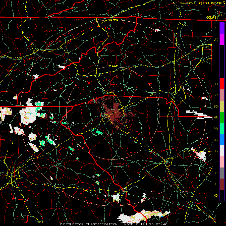
Task: Click the 'HA' legend label
Action: pyautogui.click(x=215, y=84)
